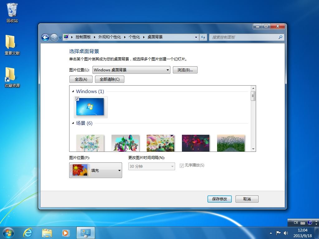
Task: Click 桌面背景 in the breadcrumb
Action: coord(155,37)
